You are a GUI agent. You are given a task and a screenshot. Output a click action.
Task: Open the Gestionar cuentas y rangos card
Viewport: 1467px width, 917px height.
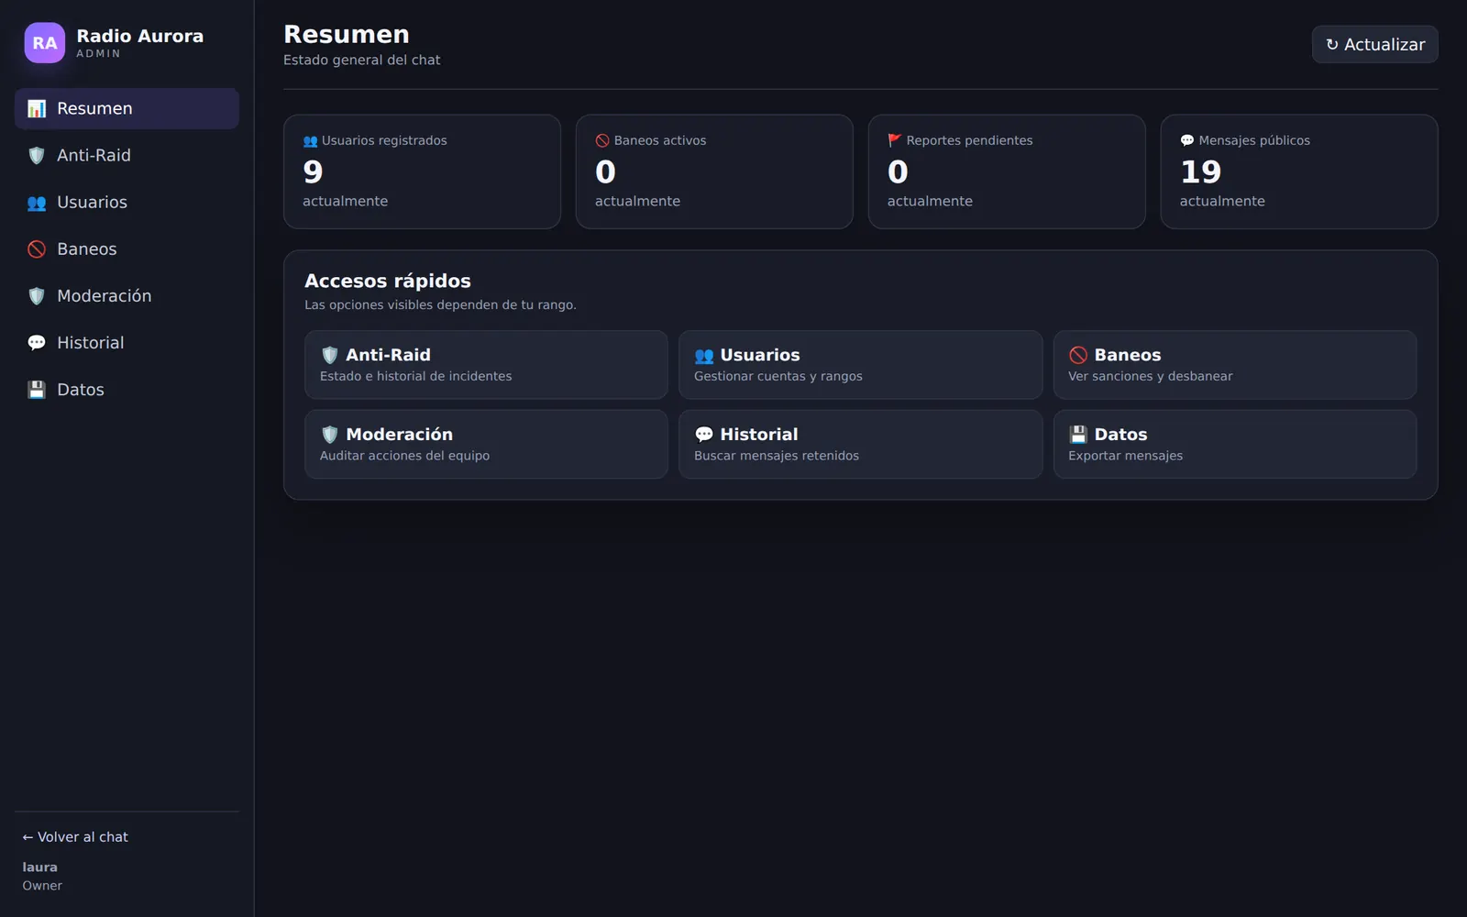point(860,365)
